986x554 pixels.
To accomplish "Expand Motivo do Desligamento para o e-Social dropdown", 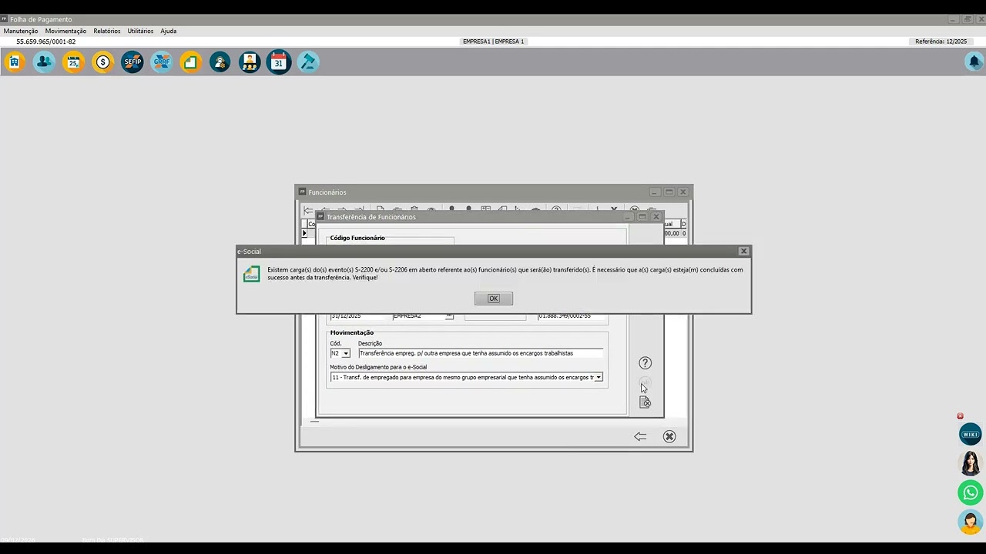I will coord(599,378).
